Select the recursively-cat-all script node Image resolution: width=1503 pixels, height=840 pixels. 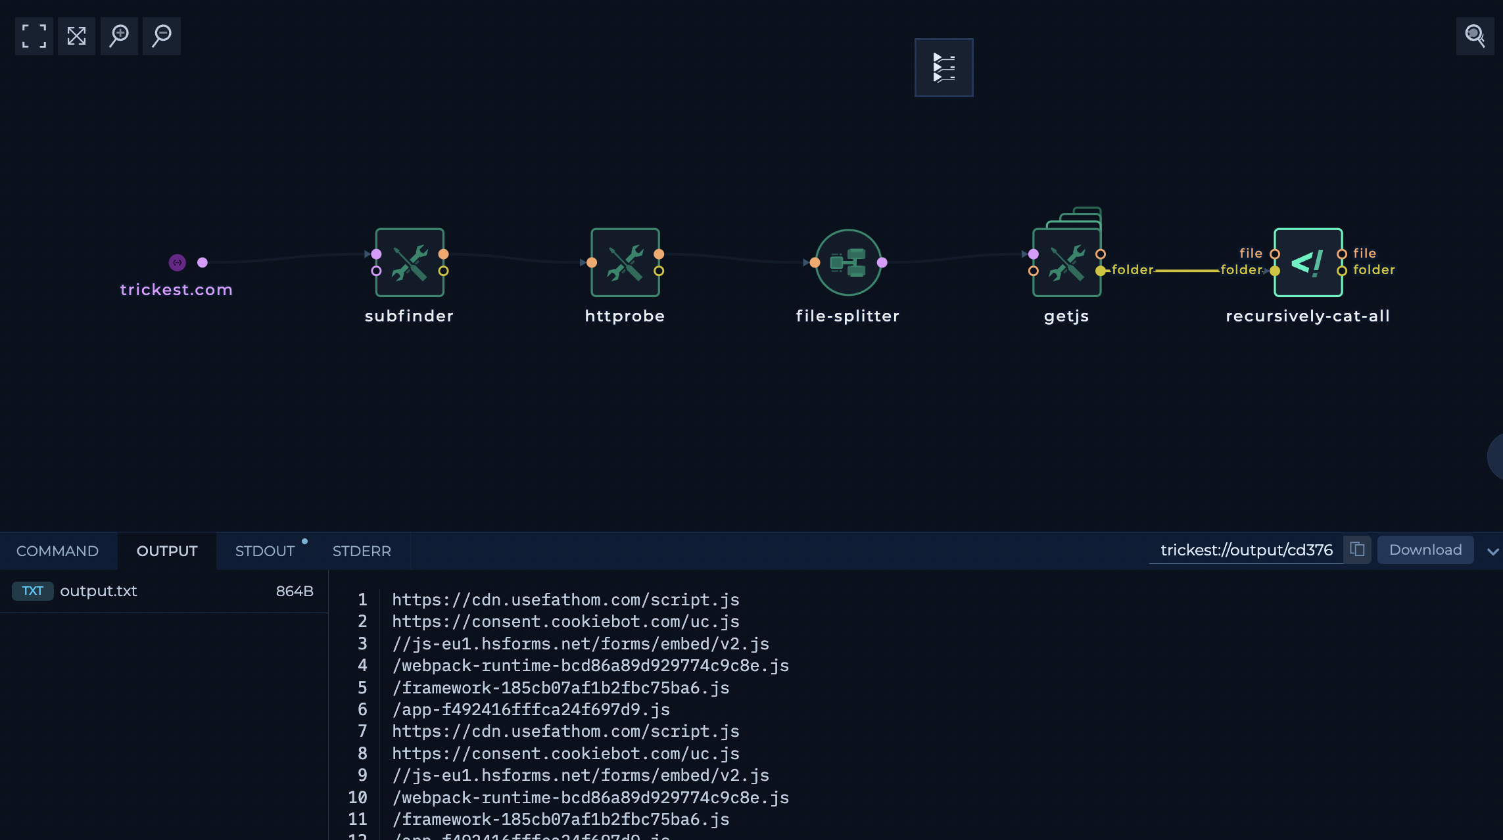(x=1308, y=263)
